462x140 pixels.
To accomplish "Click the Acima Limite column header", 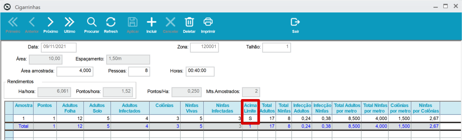I will coord(250,108).
